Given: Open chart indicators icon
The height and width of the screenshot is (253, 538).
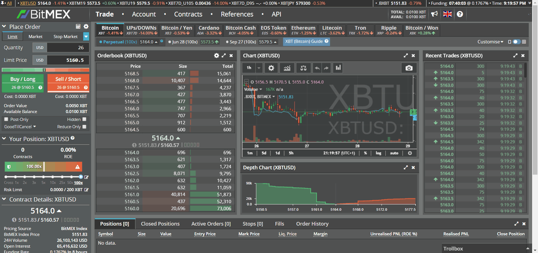Looking at the screenshot, I should 287,68.
